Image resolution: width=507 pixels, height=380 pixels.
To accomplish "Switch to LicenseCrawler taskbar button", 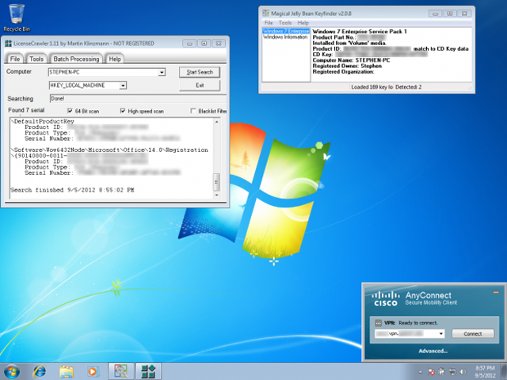I will point(148,371).
